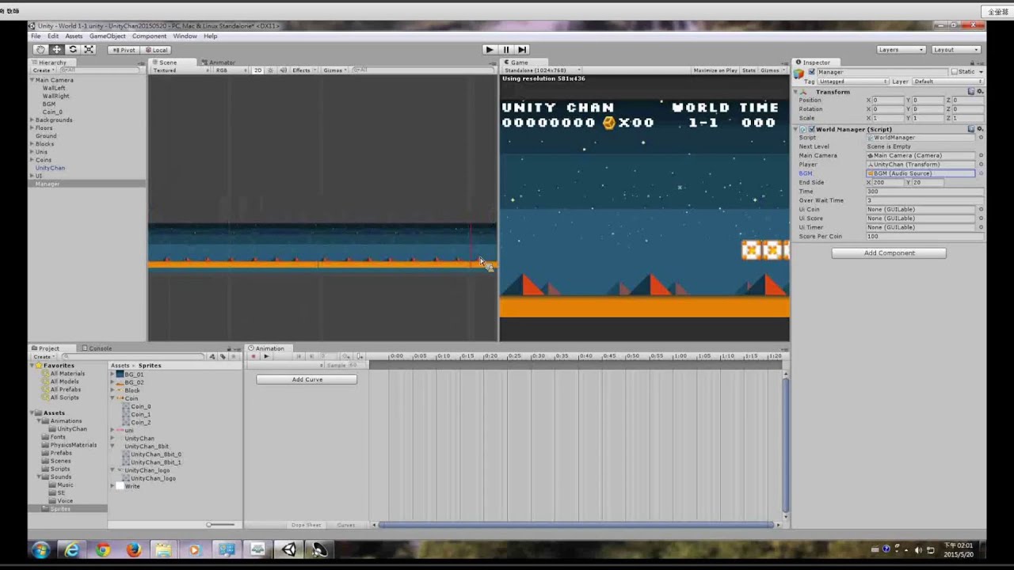Toggle 2D scene view mode
The image size is (1014, 570).
[x=257, y=70]
